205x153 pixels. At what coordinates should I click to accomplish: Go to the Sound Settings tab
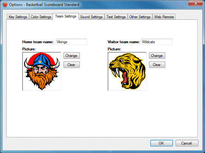click(x=91, y=17)
